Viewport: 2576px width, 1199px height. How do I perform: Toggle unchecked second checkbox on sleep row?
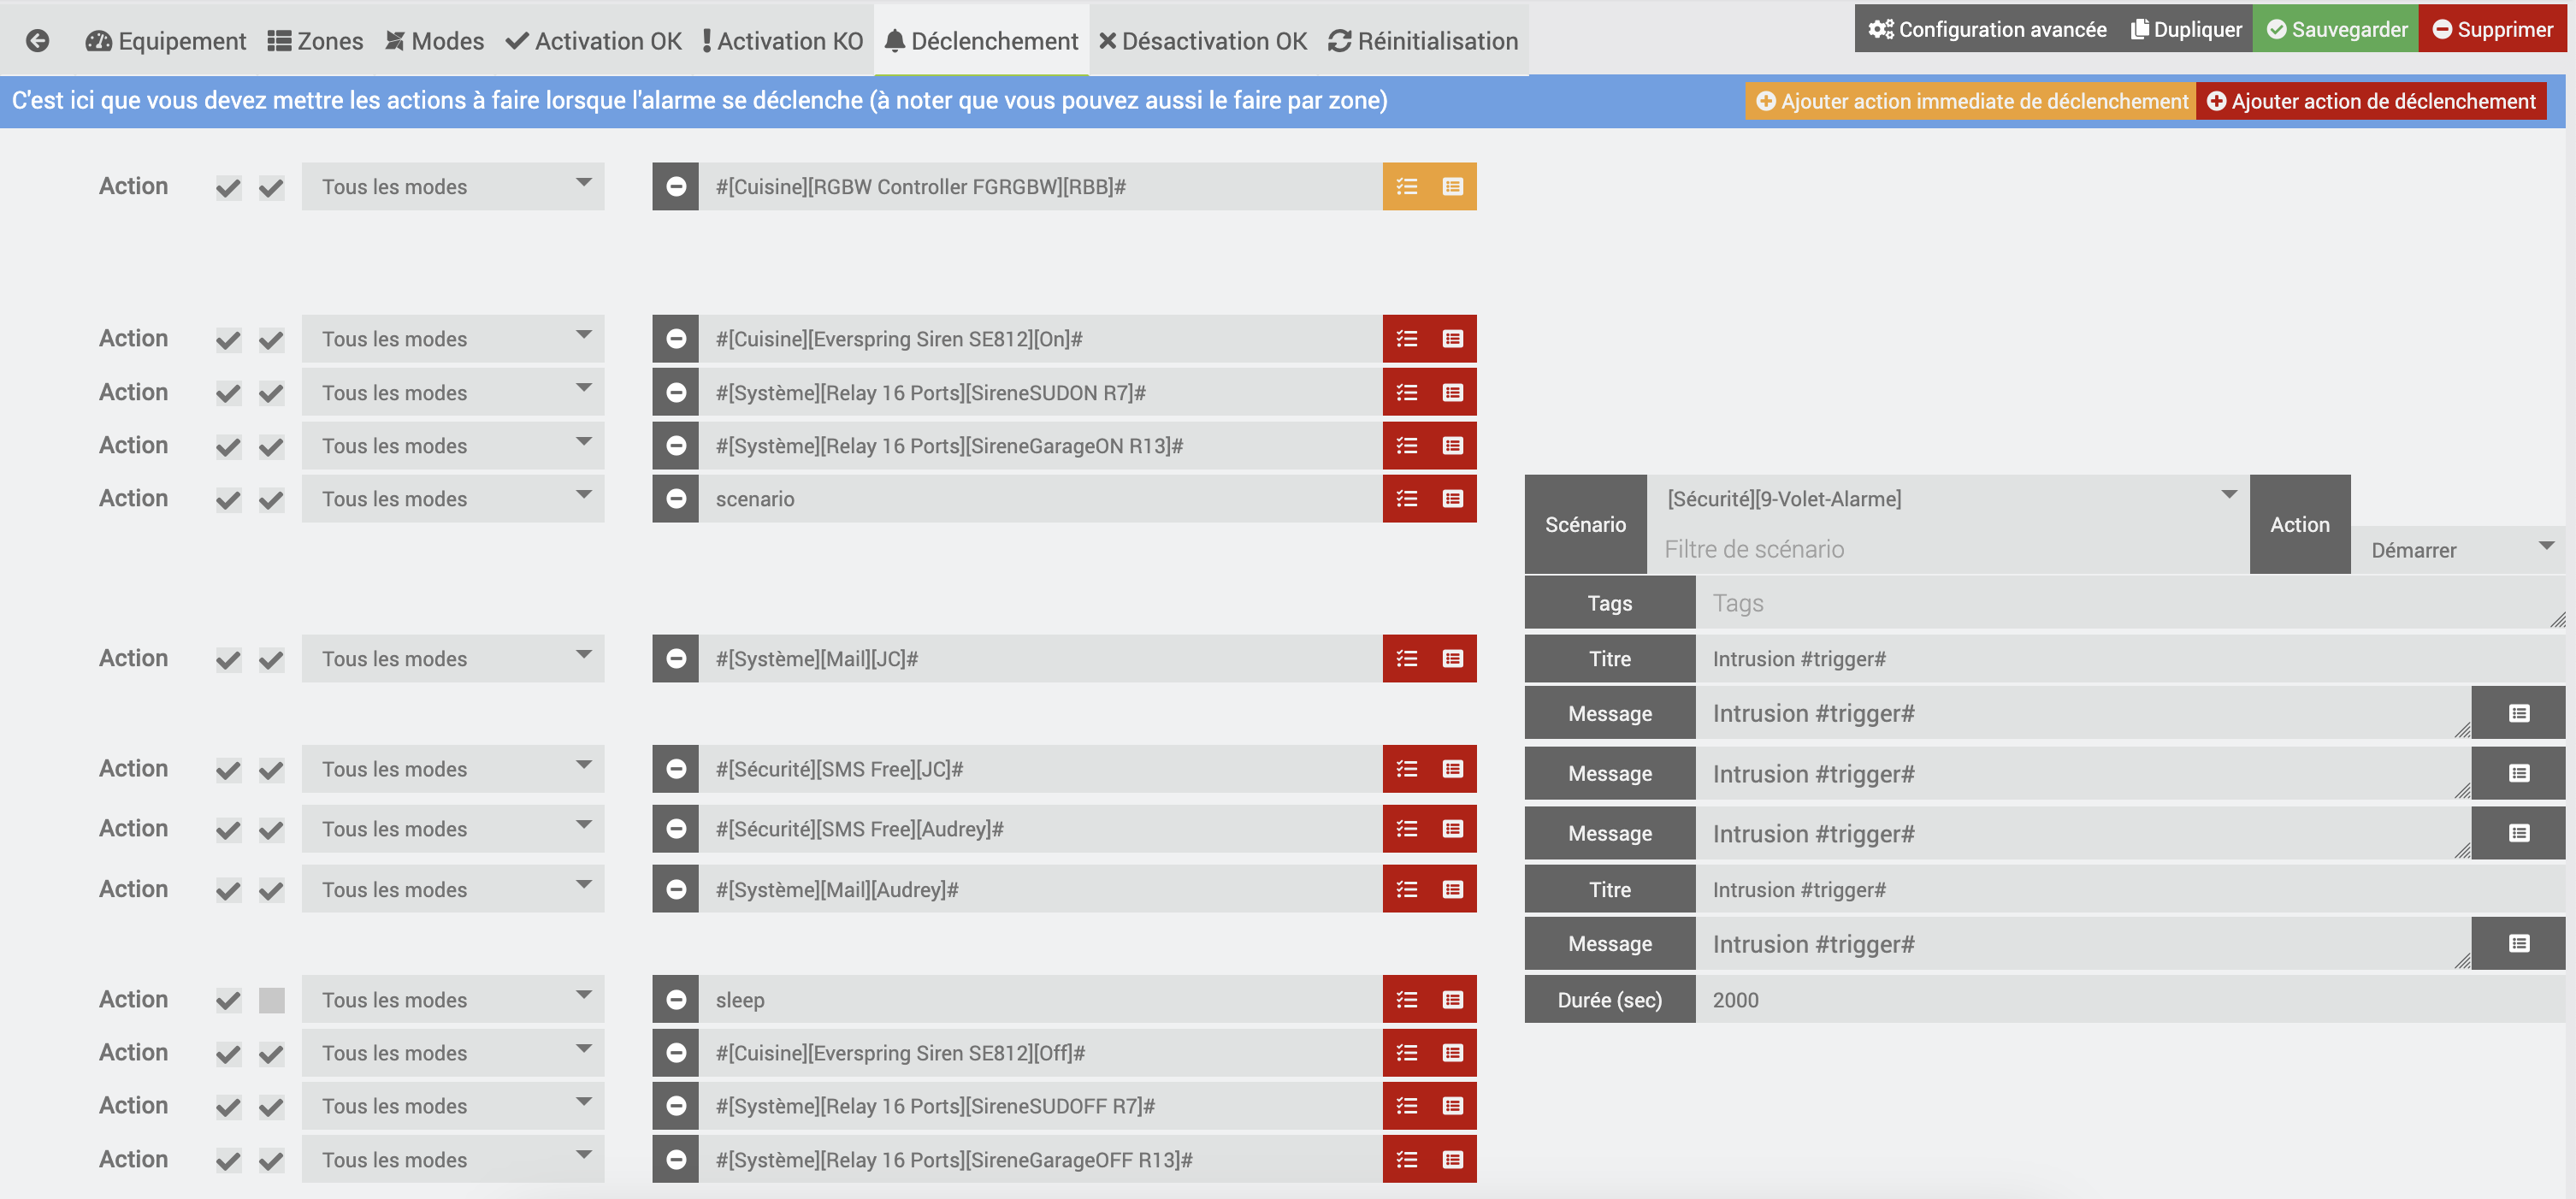pos(271,1000)
